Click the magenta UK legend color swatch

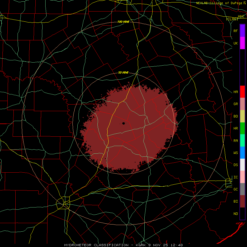click(242, 43)
